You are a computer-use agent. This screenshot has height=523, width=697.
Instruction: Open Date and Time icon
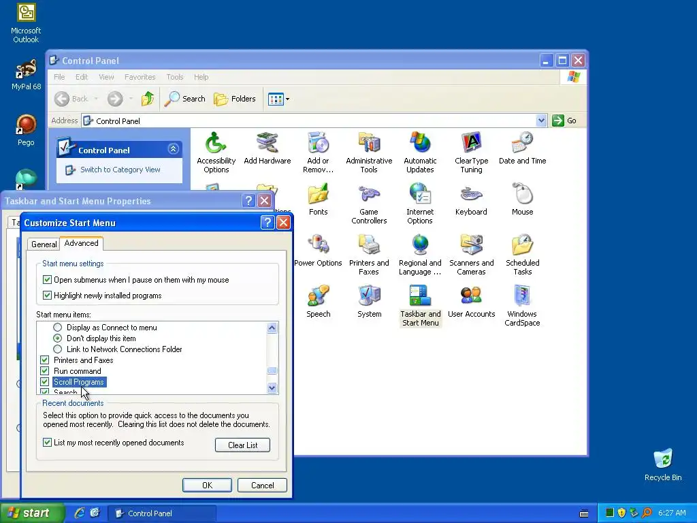[522, 148]
